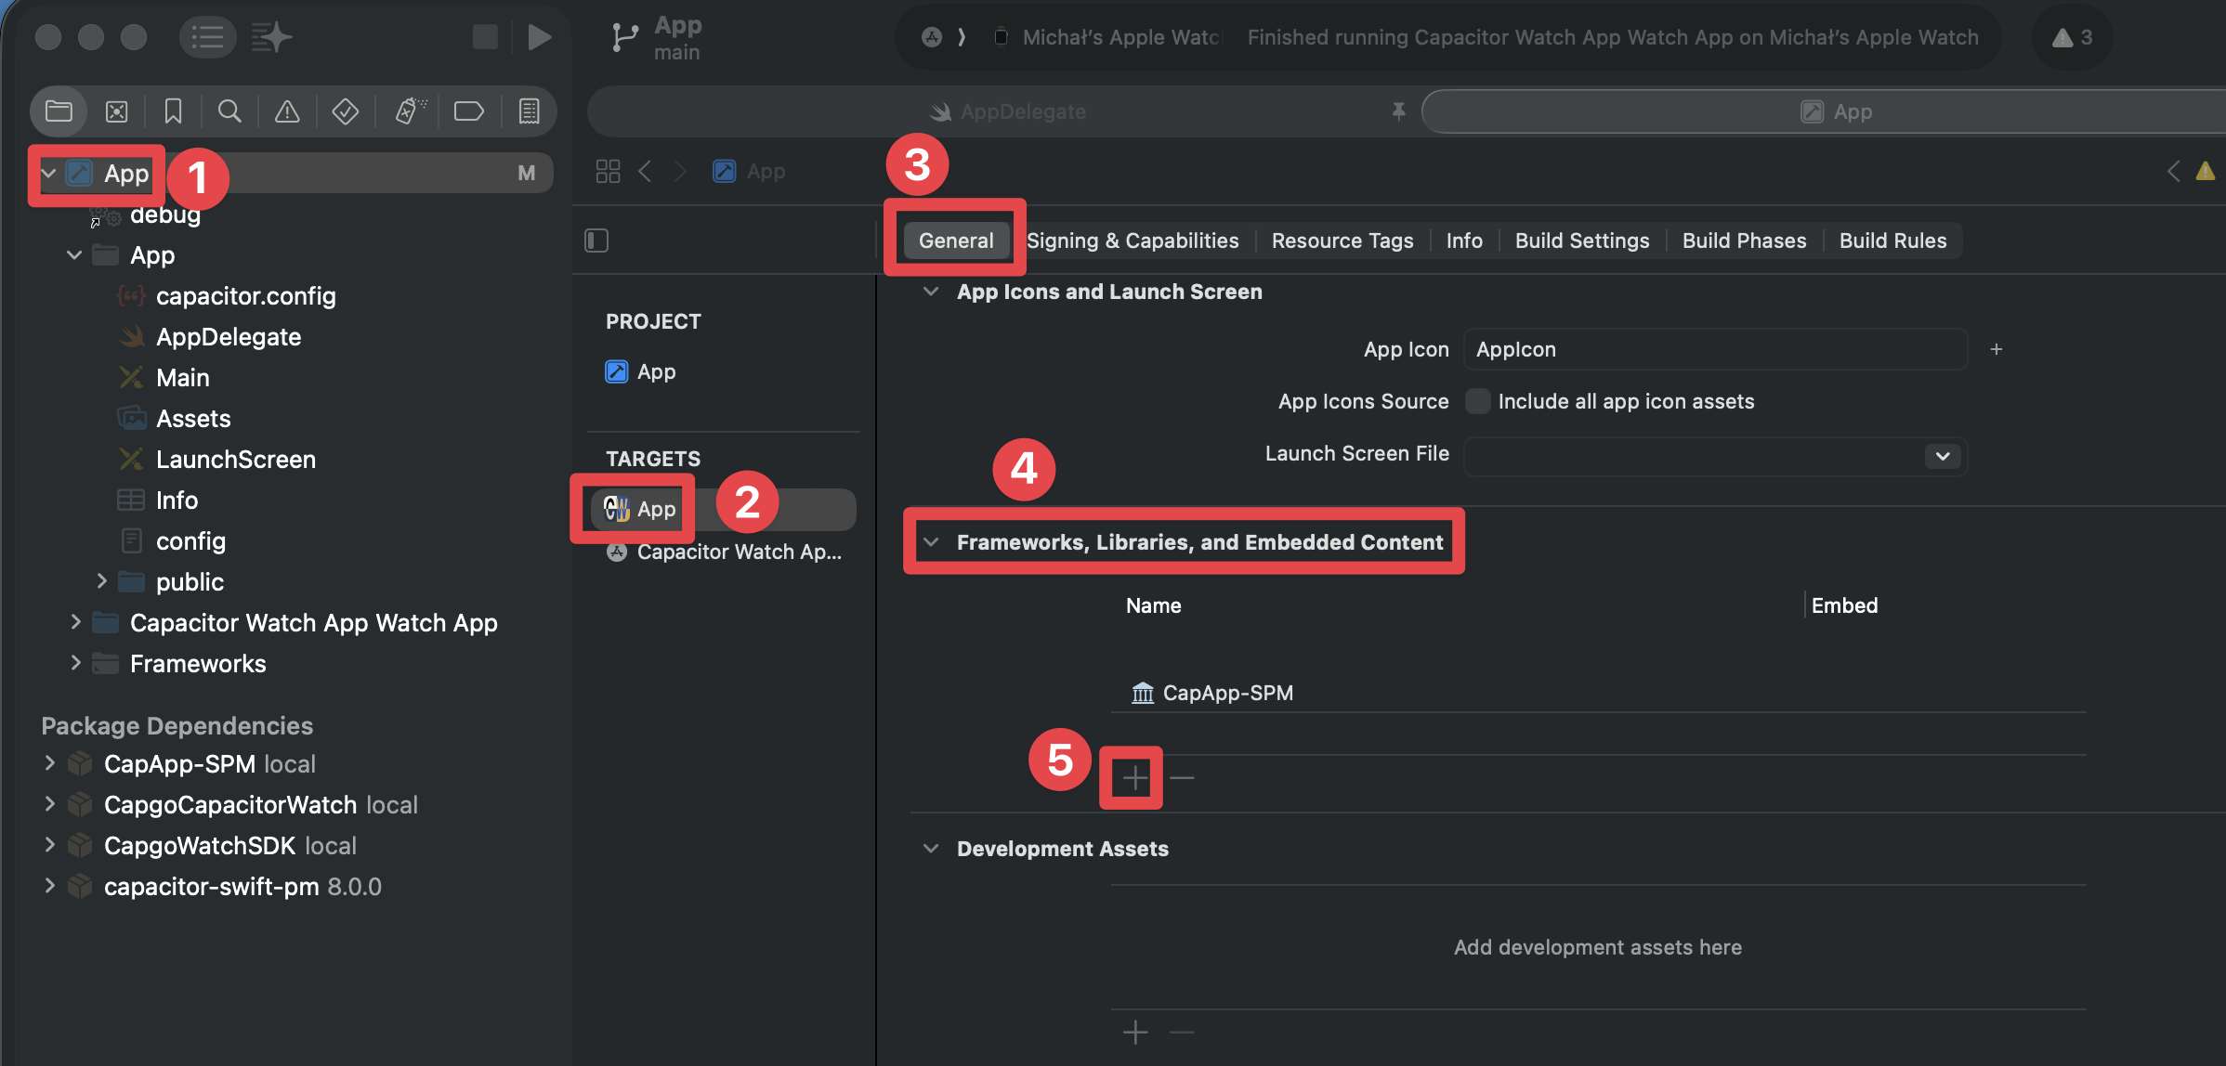
Task: Enable Include all app icon assets checkbox
Action: click(1477, 401)
